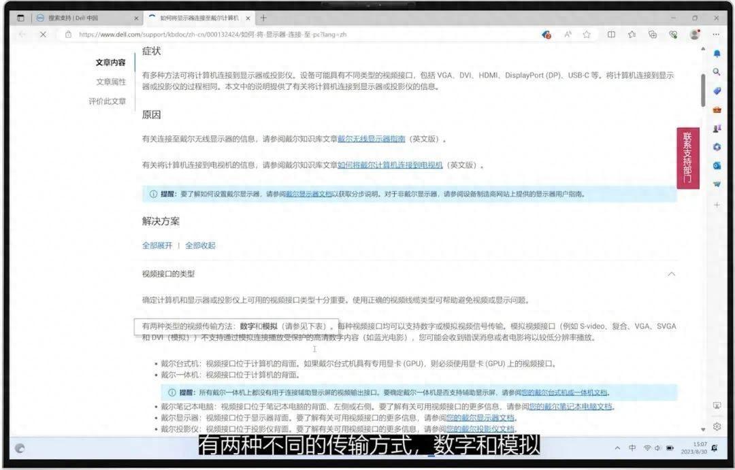Stop loading the page with the X button
The height and width of the screenshot is (470, 735).
43,35
